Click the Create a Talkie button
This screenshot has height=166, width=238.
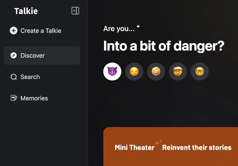[35, 31]
